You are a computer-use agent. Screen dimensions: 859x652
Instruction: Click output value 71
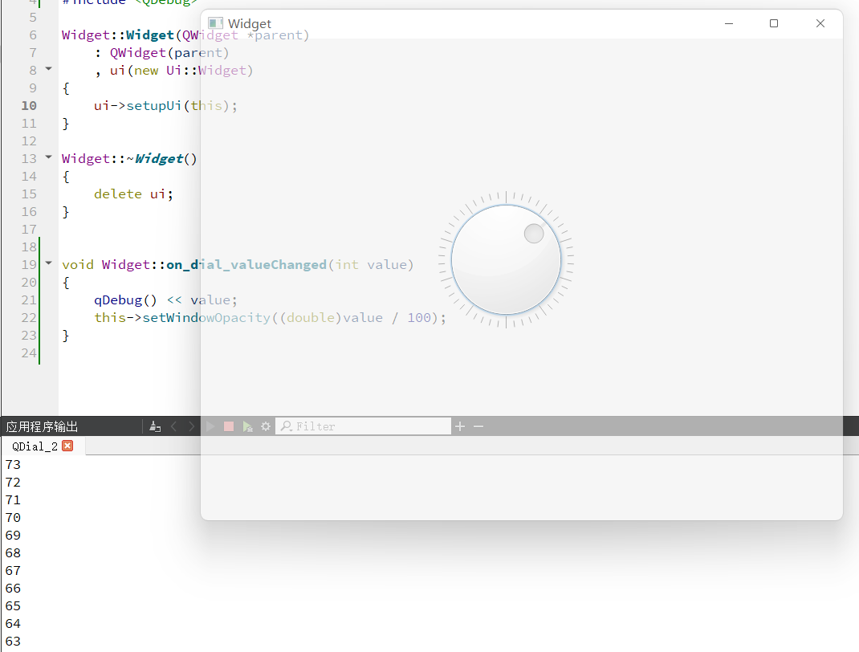[13, 500]
